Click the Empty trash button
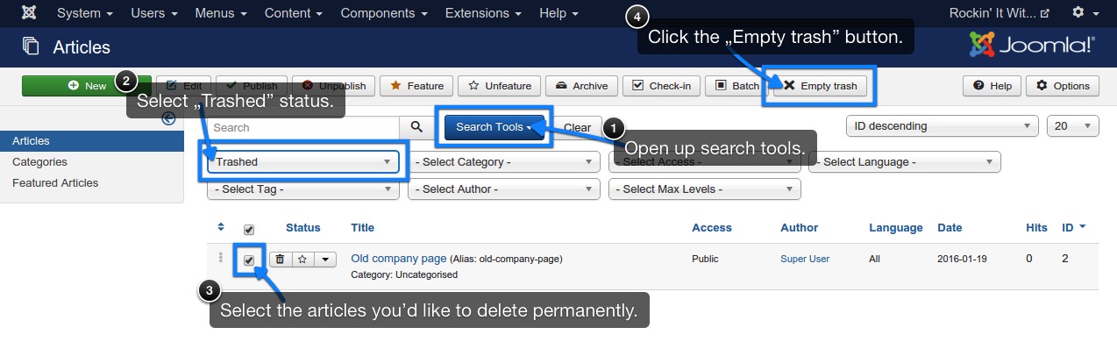This screenshot has width=1117, height=356. click(x=821, y=86)
